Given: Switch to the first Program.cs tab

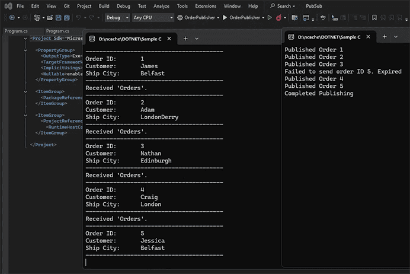Looking at the screenshot, I should tap(16, 31).
